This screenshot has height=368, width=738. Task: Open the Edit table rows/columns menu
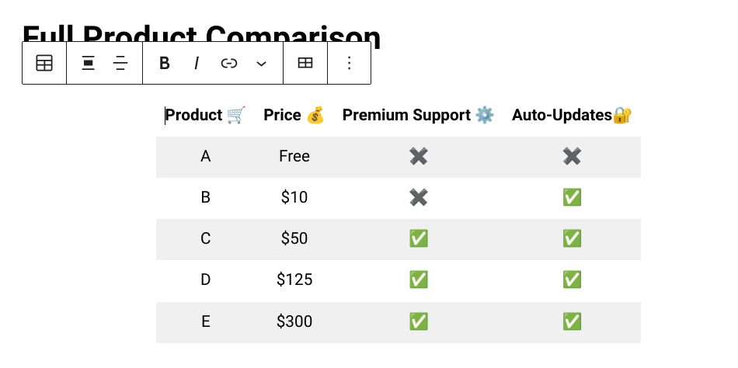305,63
